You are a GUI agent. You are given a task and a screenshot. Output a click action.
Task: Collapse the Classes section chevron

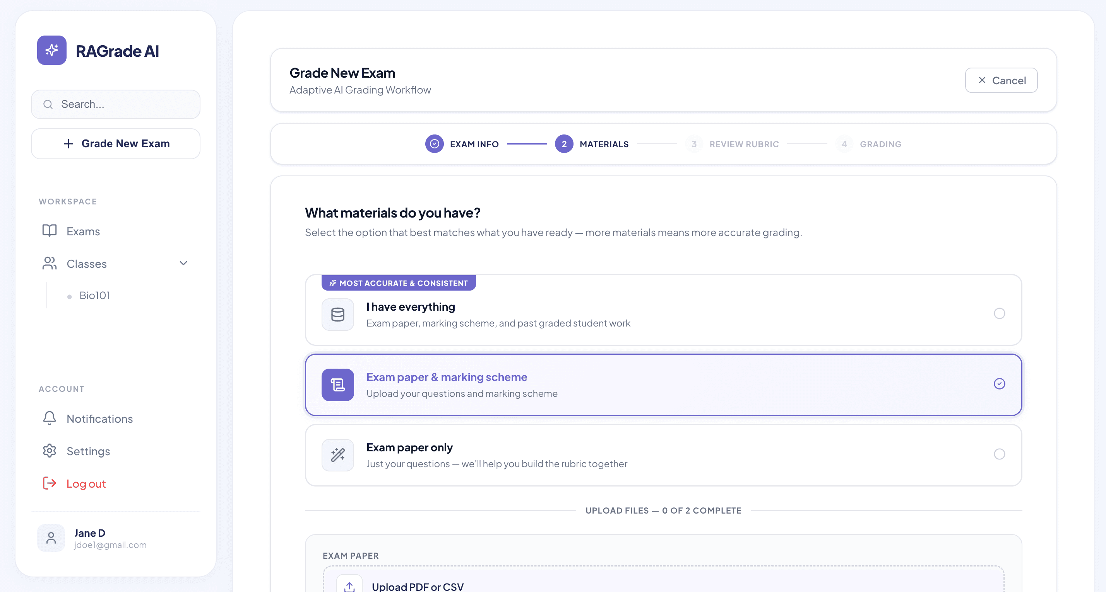point(183,263)
